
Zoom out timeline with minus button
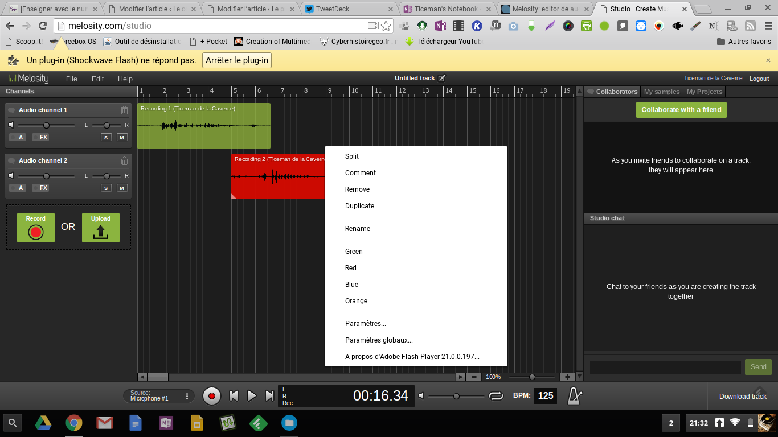click(474, 377)
